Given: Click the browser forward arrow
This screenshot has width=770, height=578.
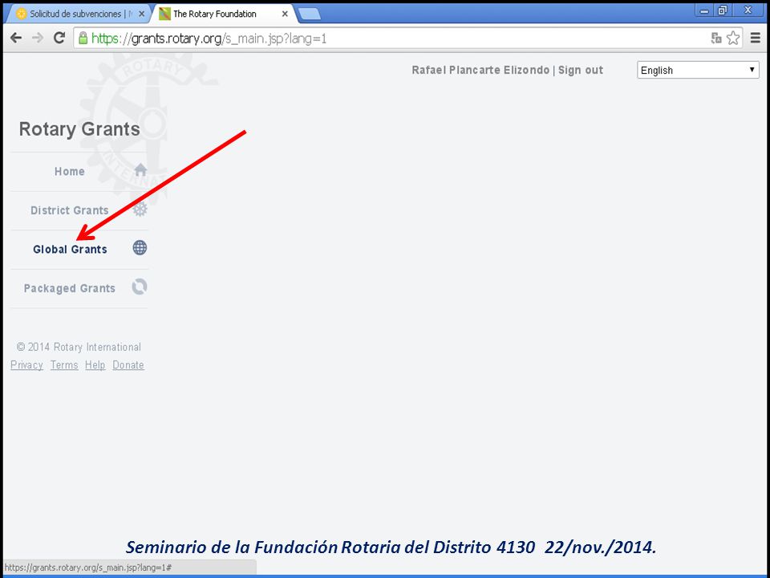Looking at the screenshot, I should pos(38,38).
